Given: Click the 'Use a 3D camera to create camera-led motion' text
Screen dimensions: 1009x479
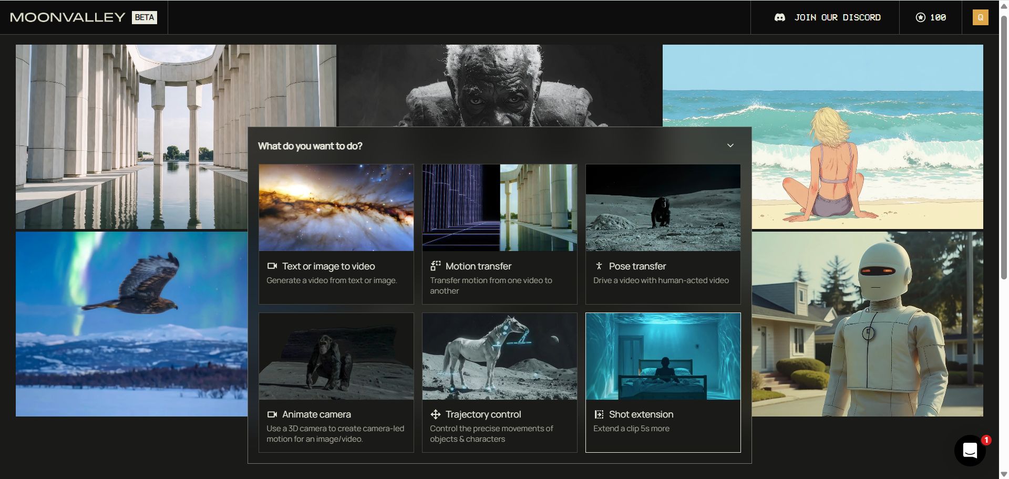Looking at the screenshot, I should tap(335, 434).
